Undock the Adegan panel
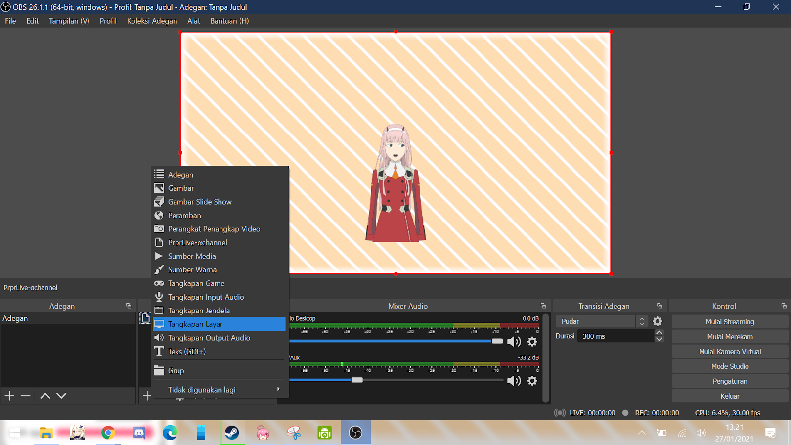Image resolution: width=791 pixels, height=445 pixels. click(129, 306)
